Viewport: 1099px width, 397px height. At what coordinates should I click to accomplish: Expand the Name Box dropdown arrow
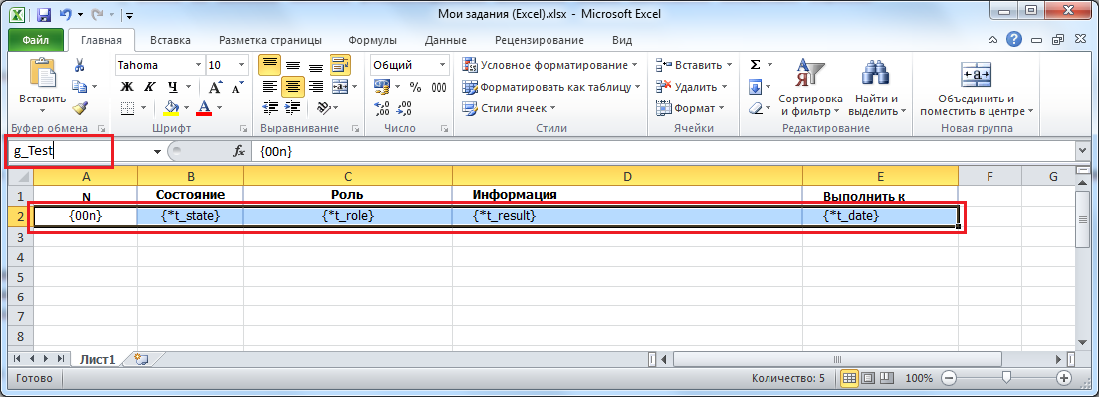point(157,152)
